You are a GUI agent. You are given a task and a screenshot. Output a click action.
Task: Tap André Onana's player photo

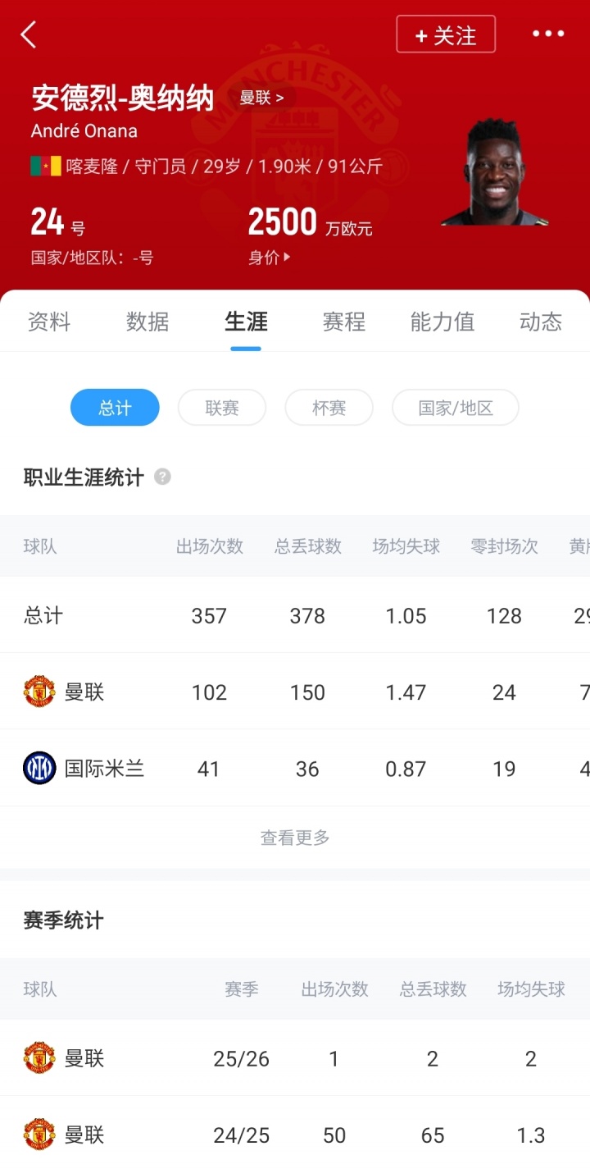tap(494, 174)
